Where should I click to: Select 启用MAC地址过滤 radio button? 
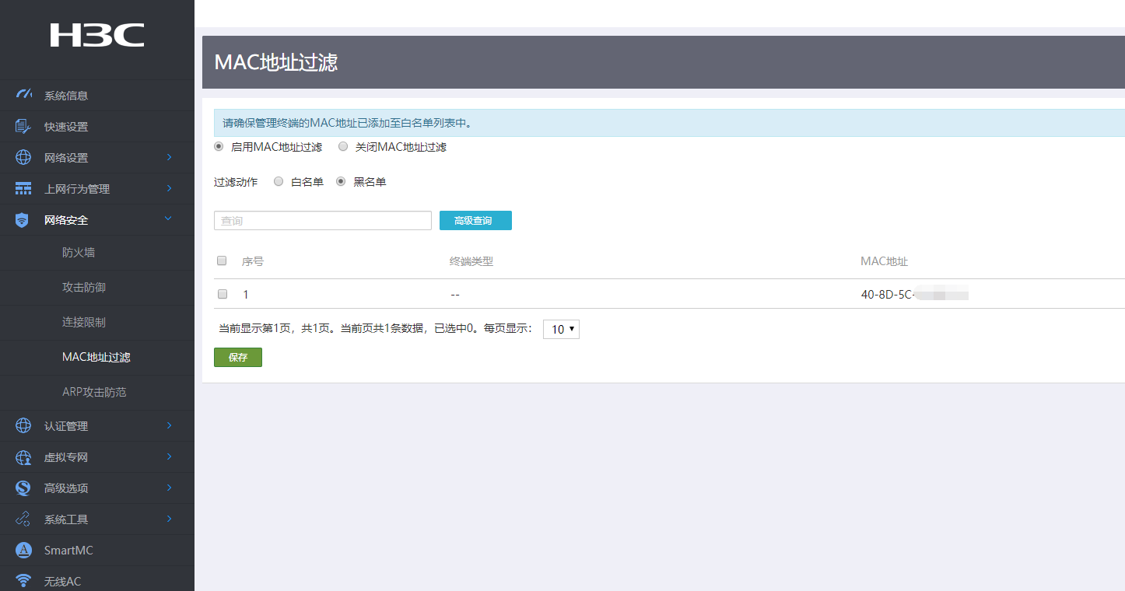[x=219, y=146]
